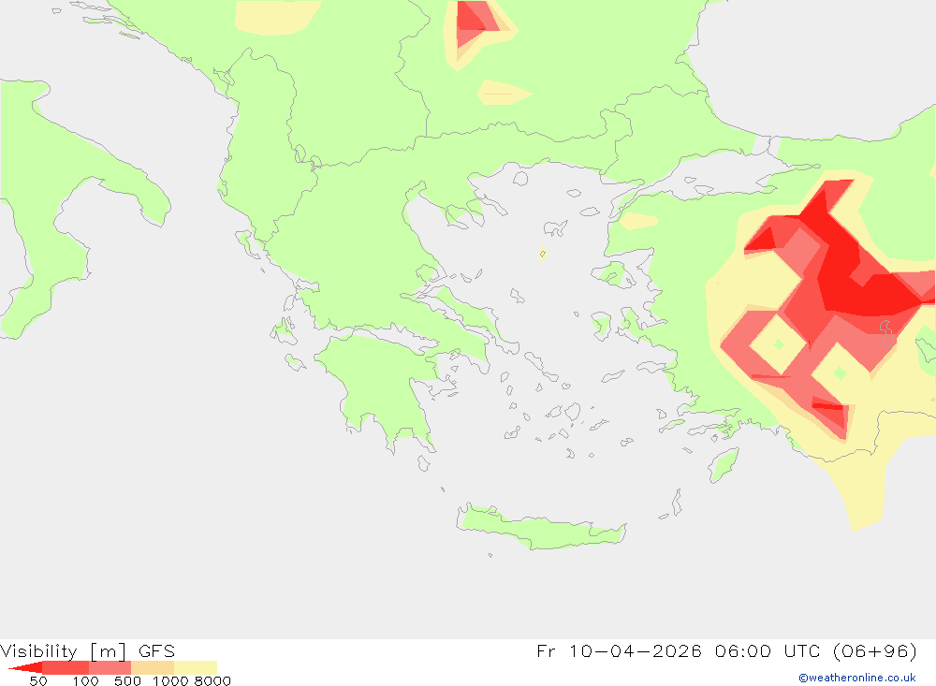Image resolution: width=936 pixels, height=686 pixels.
Task: Select the red 50–100 legend swatch
Action: pyautogui.click(x=66, y=667)
